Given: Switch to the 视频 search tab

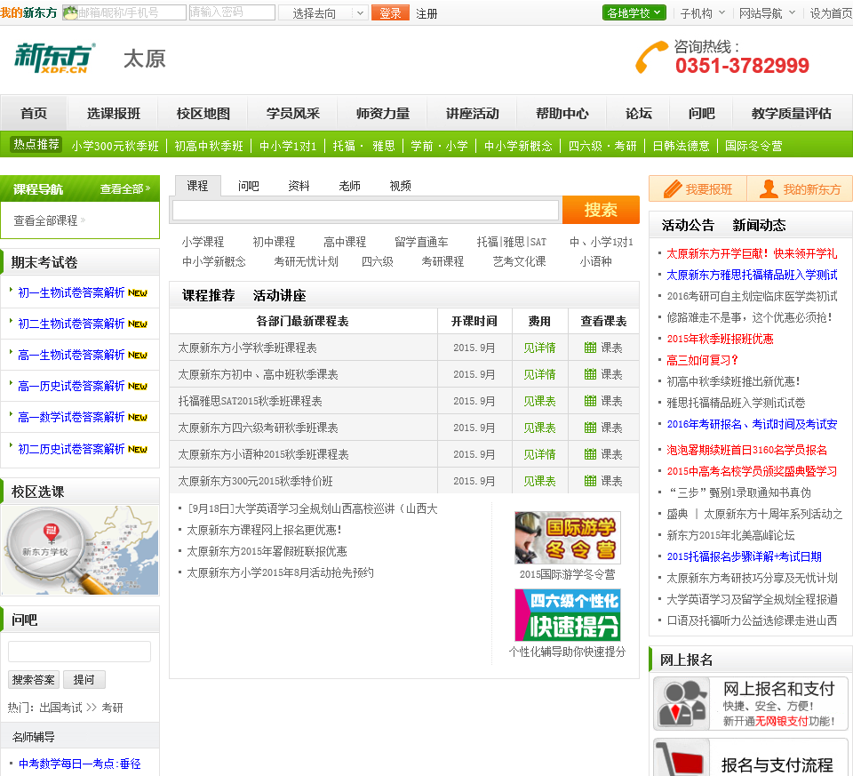Looking at the screenshot, I should pos(400,186).
